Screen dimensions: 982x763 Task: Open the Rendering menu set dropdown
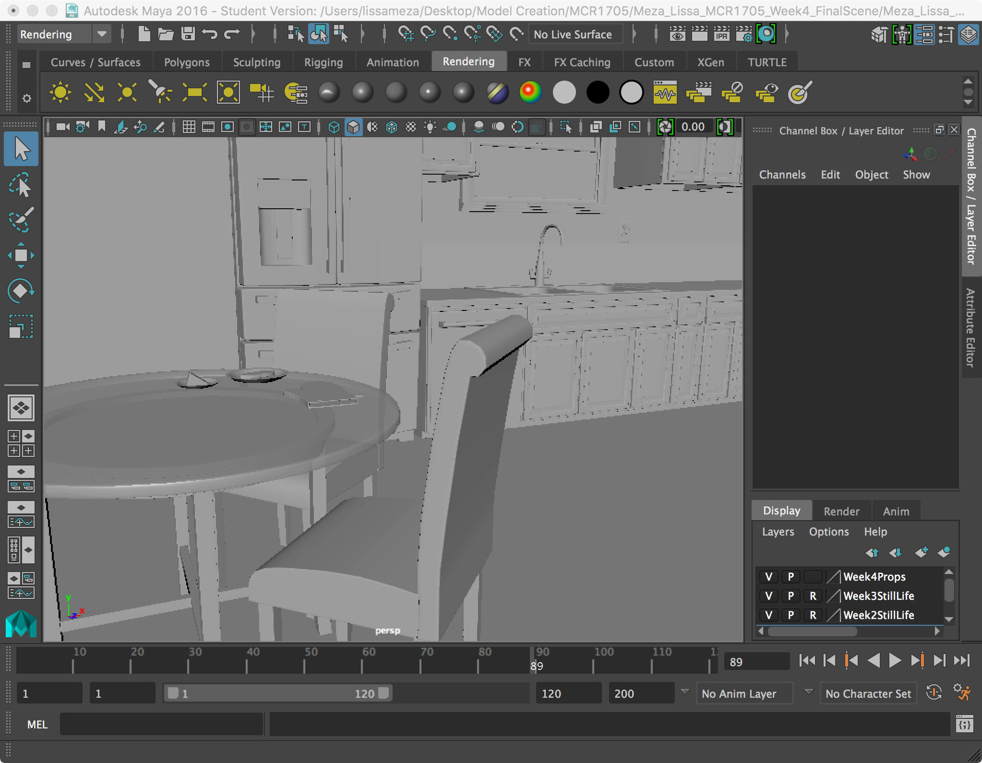point(63,34)
